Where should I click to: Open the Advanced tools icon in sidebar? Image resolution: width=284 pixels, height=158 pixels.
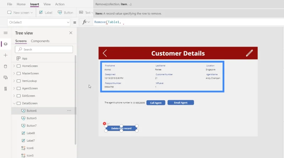coord(6,89)
